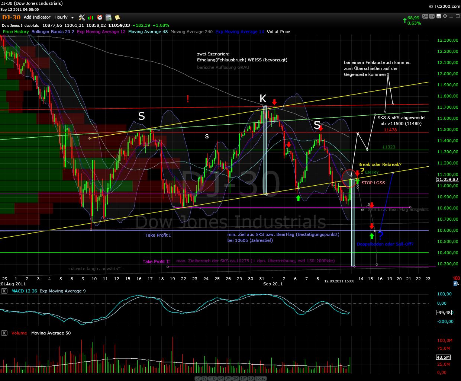Click the +182,39 net change value

[142, 25]
